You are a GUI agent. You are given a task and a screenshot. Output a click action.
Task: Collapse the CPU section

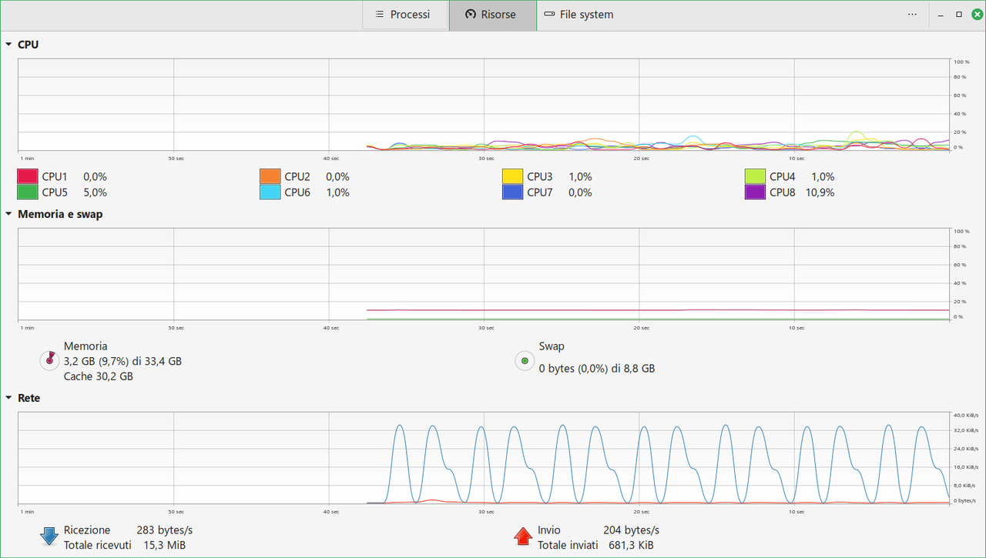tap(8, 45)
